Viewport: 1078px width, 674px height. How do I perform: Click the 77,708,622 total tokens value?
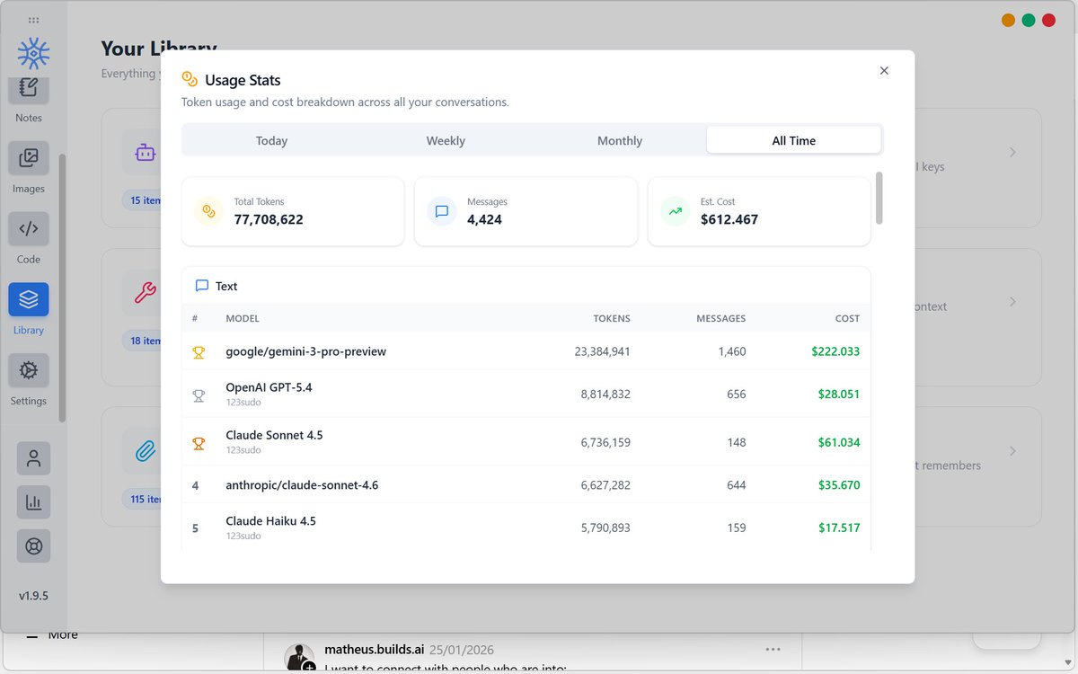[269, 219]
